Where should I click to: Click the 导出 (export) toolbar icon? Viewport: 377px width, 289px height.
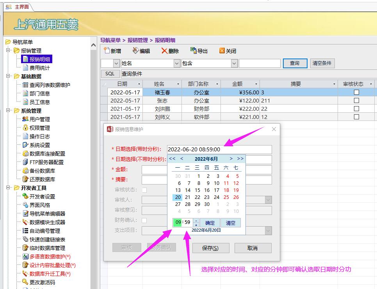coord(193,50)
